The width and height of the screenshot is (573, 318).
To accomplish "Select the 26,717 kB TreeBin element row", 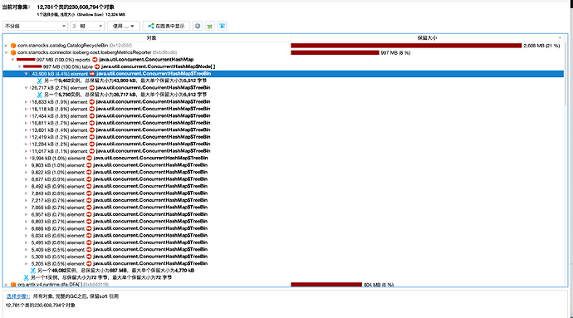I will pos(283,88).
